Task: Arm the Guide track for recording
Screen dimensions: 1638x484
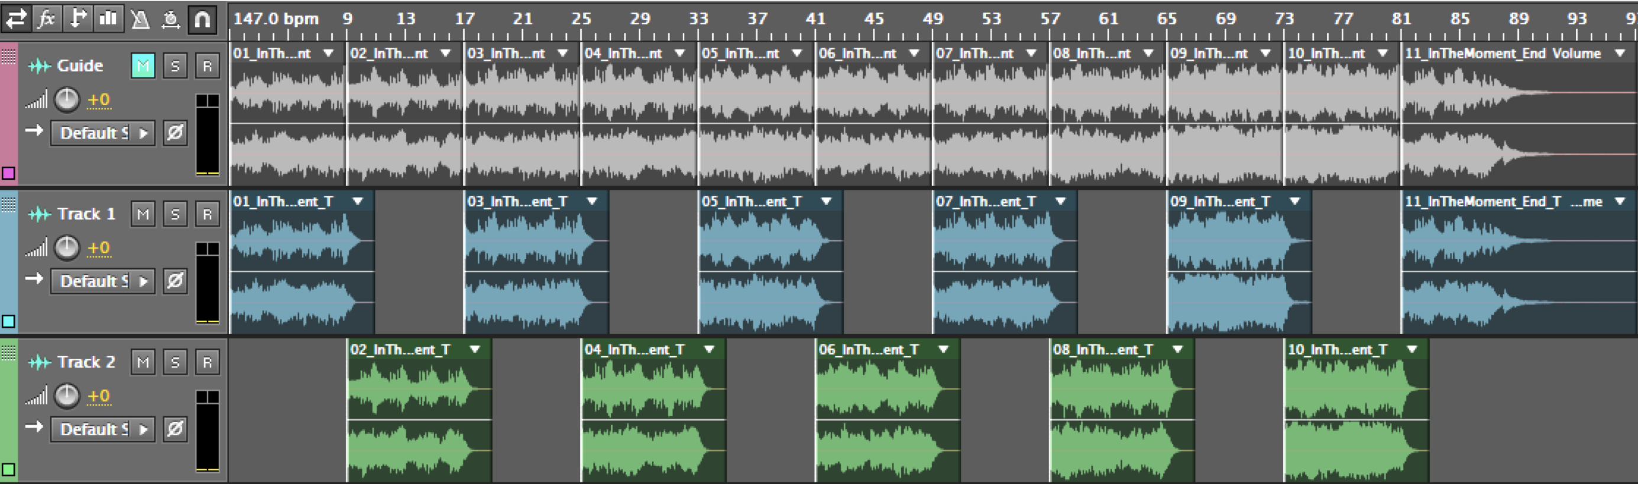Action: (208, 66)
